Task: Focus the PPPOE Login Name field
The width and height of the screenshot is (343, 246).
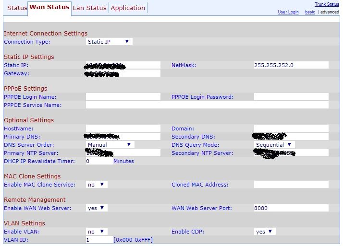Action: [123, 97]
